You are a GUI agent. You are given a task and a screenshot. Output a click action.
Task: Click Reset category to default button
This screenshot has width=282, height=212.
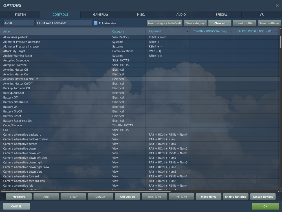coord(164,23)
